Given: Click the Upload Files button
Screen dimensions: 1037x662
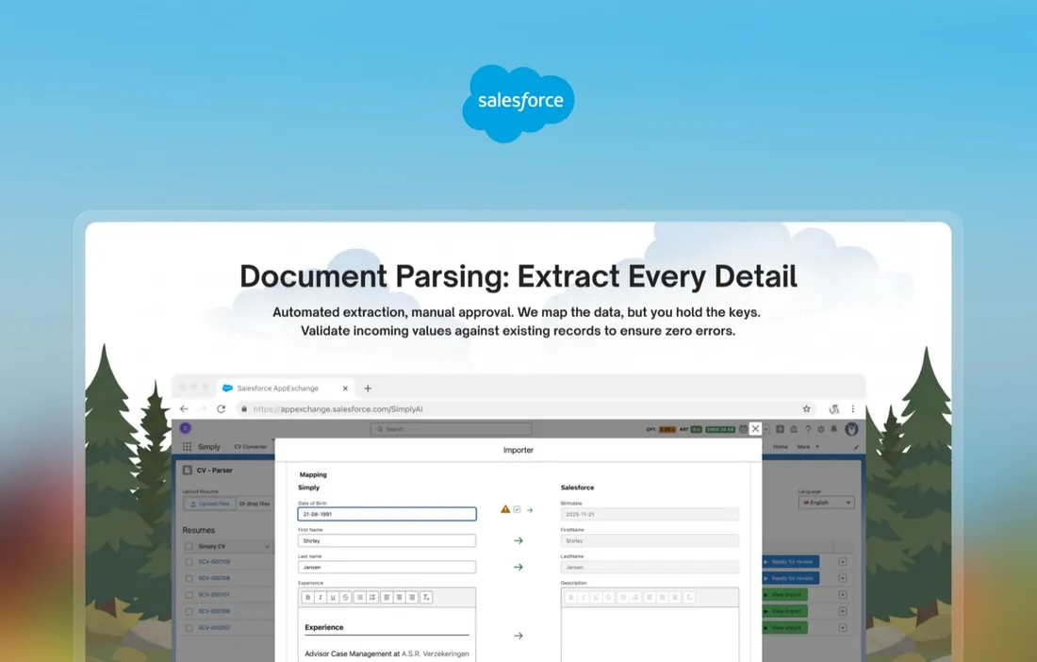Looking at the screenshot, I should pyautogui.click(x=209, y=504).
